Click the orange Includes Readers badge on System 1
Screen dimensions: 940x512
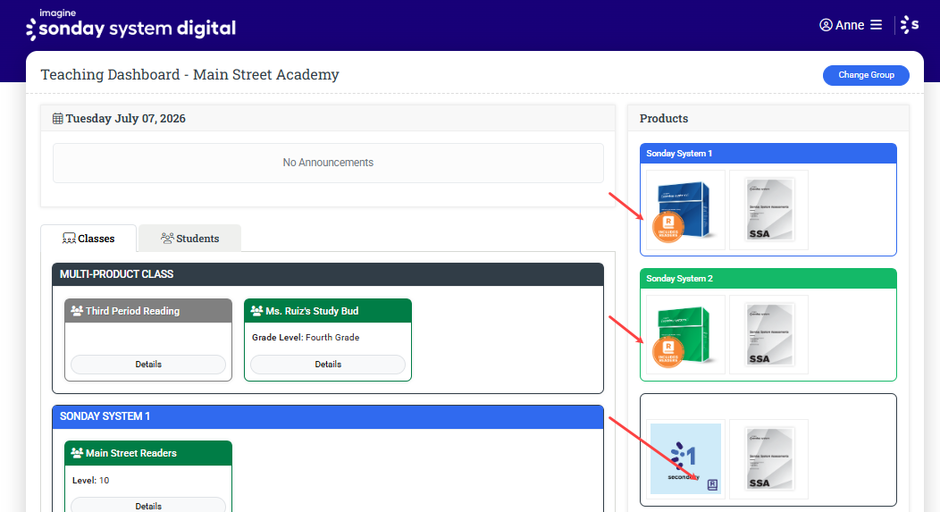[668, 227]
